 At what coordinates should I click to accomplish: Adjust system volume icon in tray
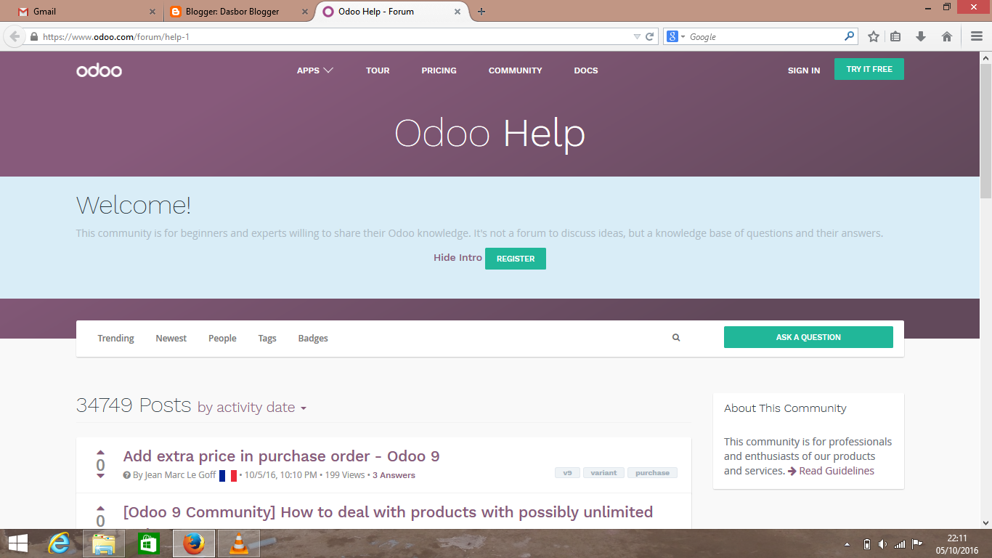pyautogui.click(x=882, y=543)
